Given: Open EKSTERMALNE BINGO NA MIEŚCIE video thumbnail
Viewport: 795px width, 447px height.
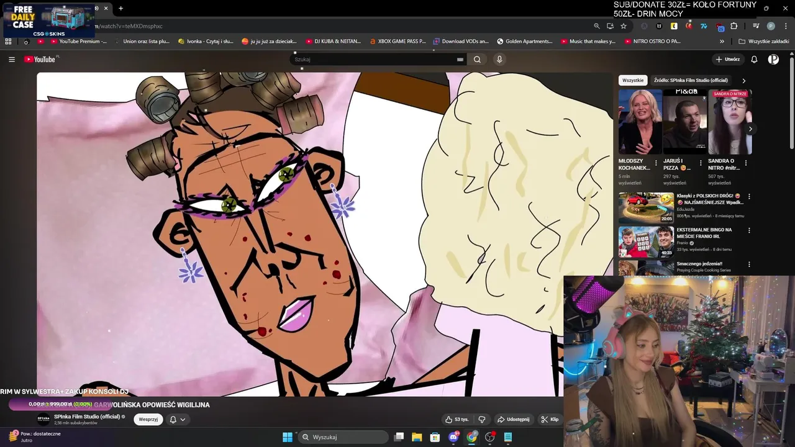Looking at the screenshot, I should tap(646, 242).
